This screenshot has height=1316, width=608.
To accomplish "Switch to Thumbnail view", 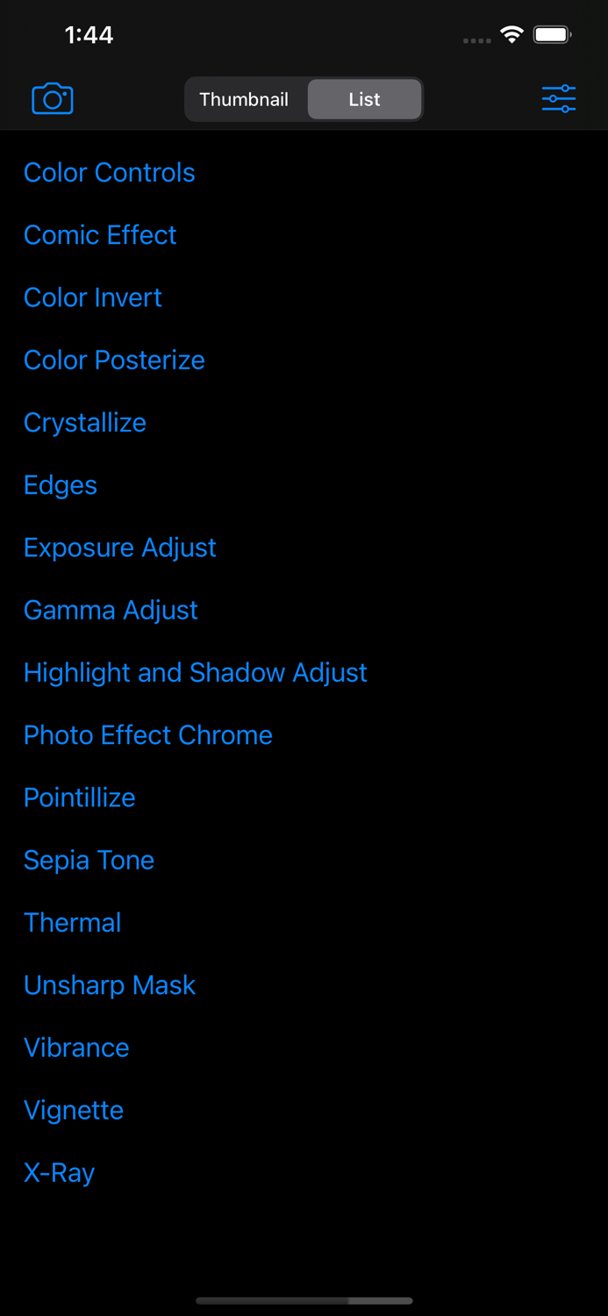I will [245, 99].
